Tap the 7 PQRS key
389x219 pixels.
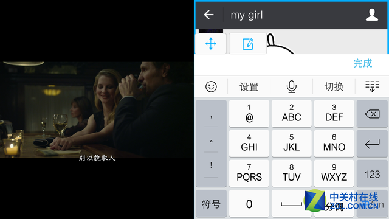249,173
